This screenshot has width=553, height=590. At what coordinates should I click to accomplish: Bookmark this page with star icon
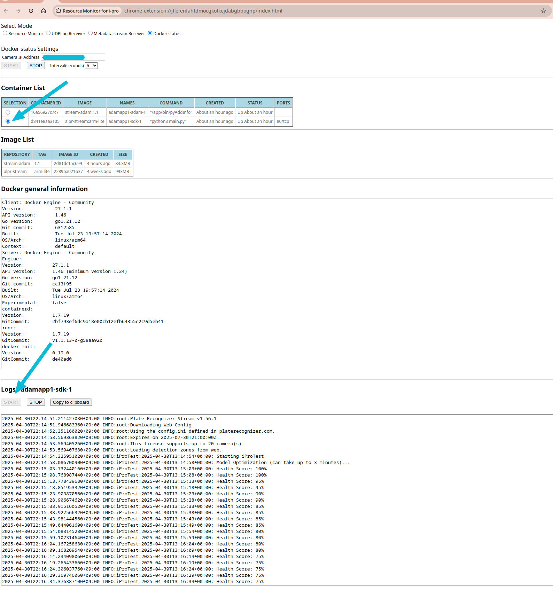coord(543,11)
